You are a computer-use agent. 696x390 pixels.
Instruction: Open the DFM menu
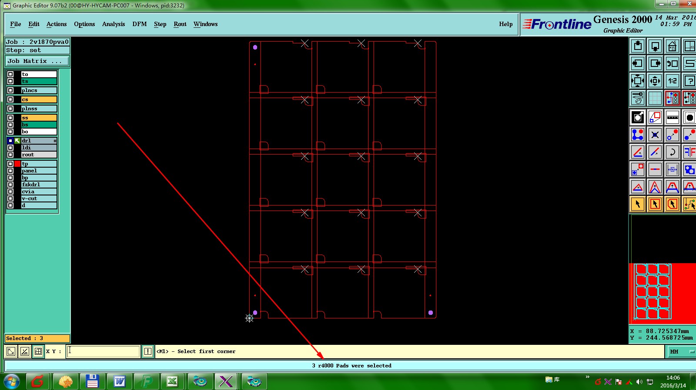(140, 24)
